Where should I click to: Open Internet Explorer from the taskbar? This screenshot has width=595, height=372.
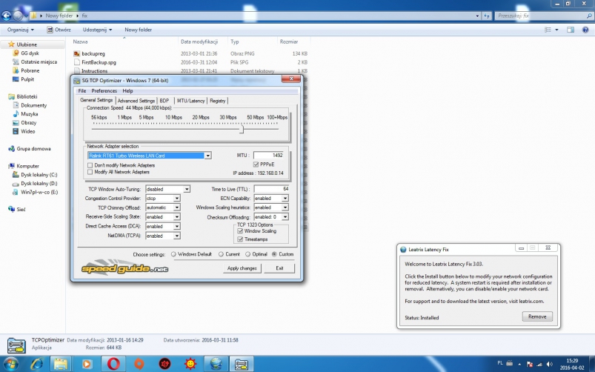click(35, 363)
